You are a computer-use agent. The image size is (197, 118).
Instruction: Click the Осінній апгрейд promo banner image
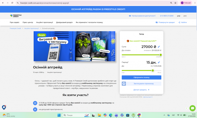(74, 46)
